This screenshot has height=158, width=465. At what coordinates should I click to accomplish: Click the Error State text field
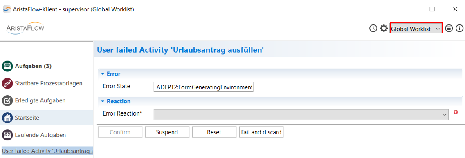click(x=203, y=87)
